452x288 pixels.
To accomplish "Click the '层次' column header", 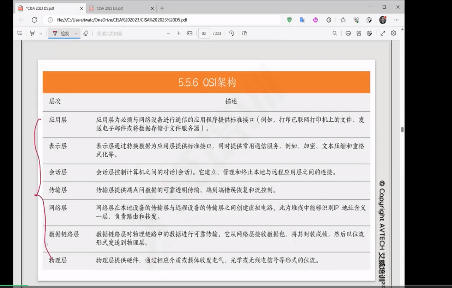I will (x=55, y=101).
